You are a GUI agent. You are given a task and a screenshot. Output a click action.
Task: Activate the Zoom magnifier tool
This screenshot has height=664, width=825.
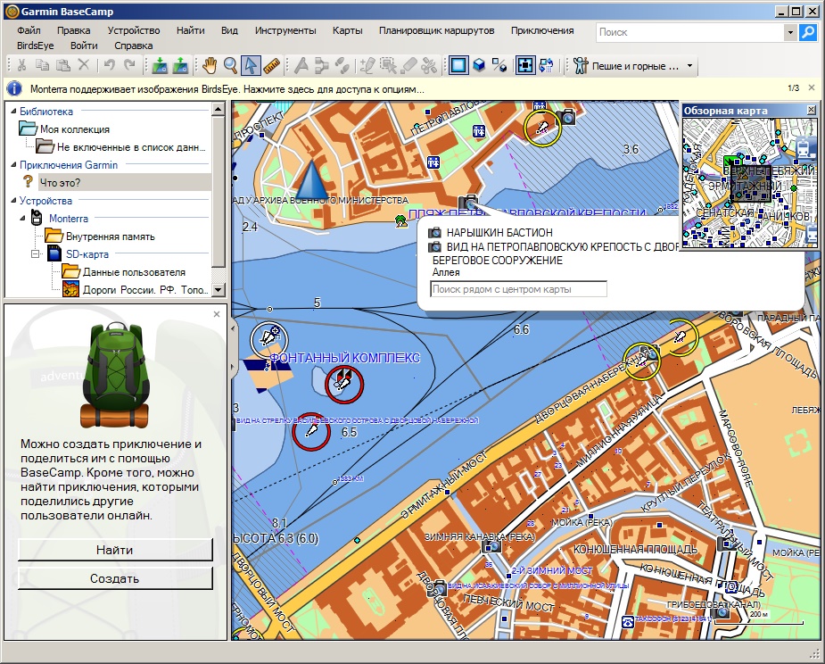pyautogui.click(x=231, y=65)
